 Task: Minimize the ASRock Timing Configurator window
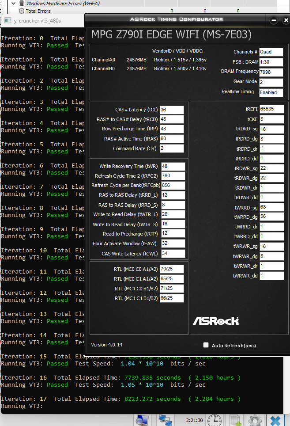[274, 20]
